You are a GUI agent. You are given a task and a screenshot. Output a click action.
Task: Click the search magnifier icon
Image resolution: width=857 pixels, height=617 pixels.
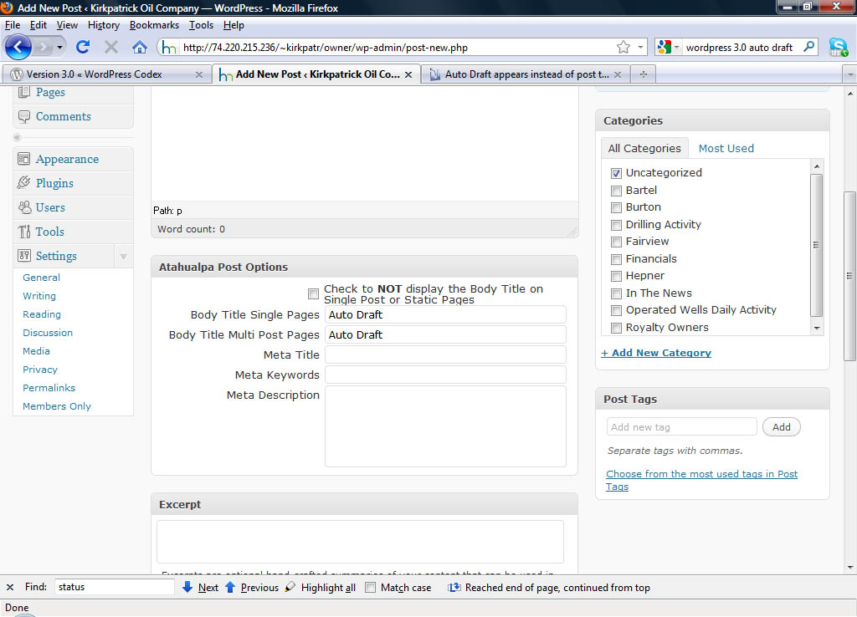pos(809,47)
